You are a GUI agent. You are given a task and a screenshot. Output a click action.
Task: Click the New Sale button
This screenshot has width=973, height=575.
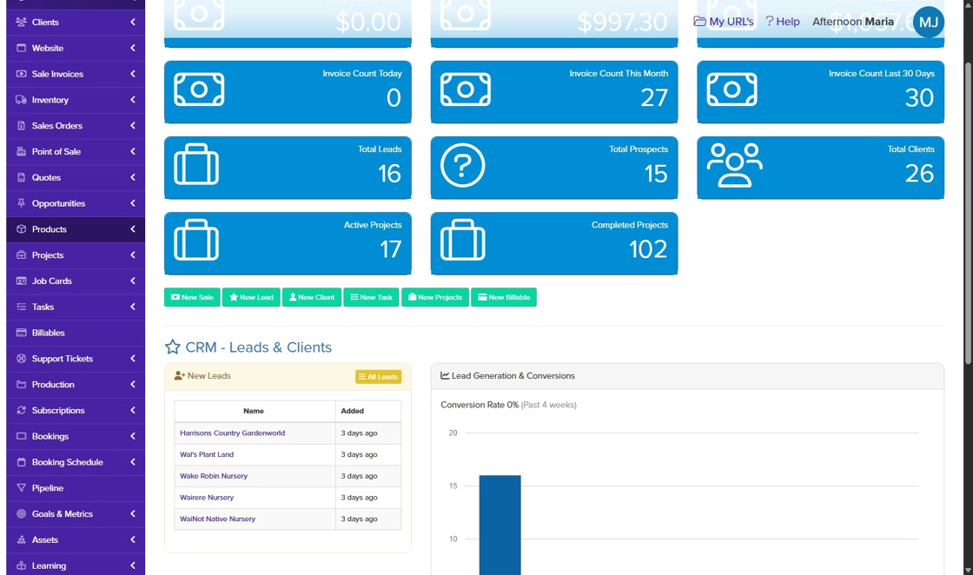point(192,297)
